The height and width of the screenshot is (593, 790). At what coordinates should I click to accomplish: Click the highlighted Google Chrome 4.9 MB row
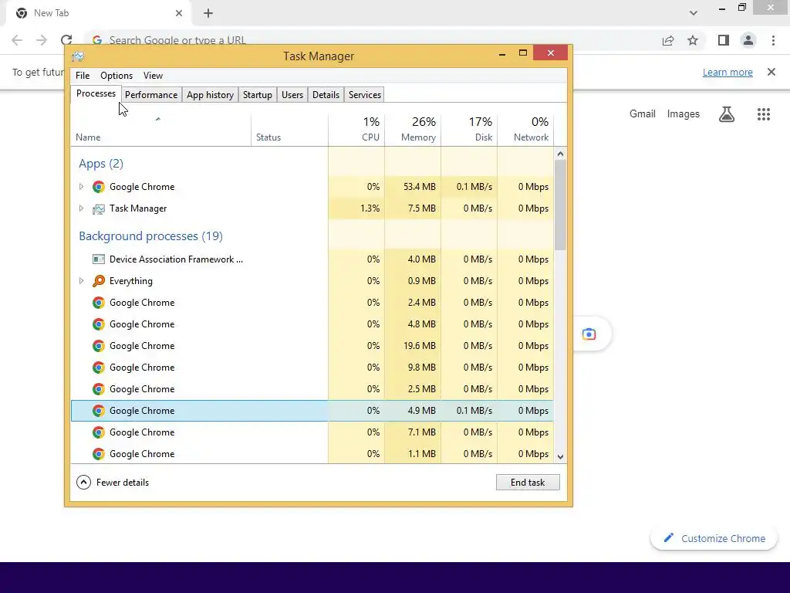[312, 411]
